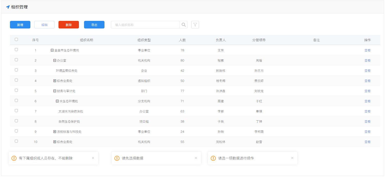Viewport: 387px width, 178px height.
Task: Click 虚拟组织 type cell
Action: (x=144, y=81)
